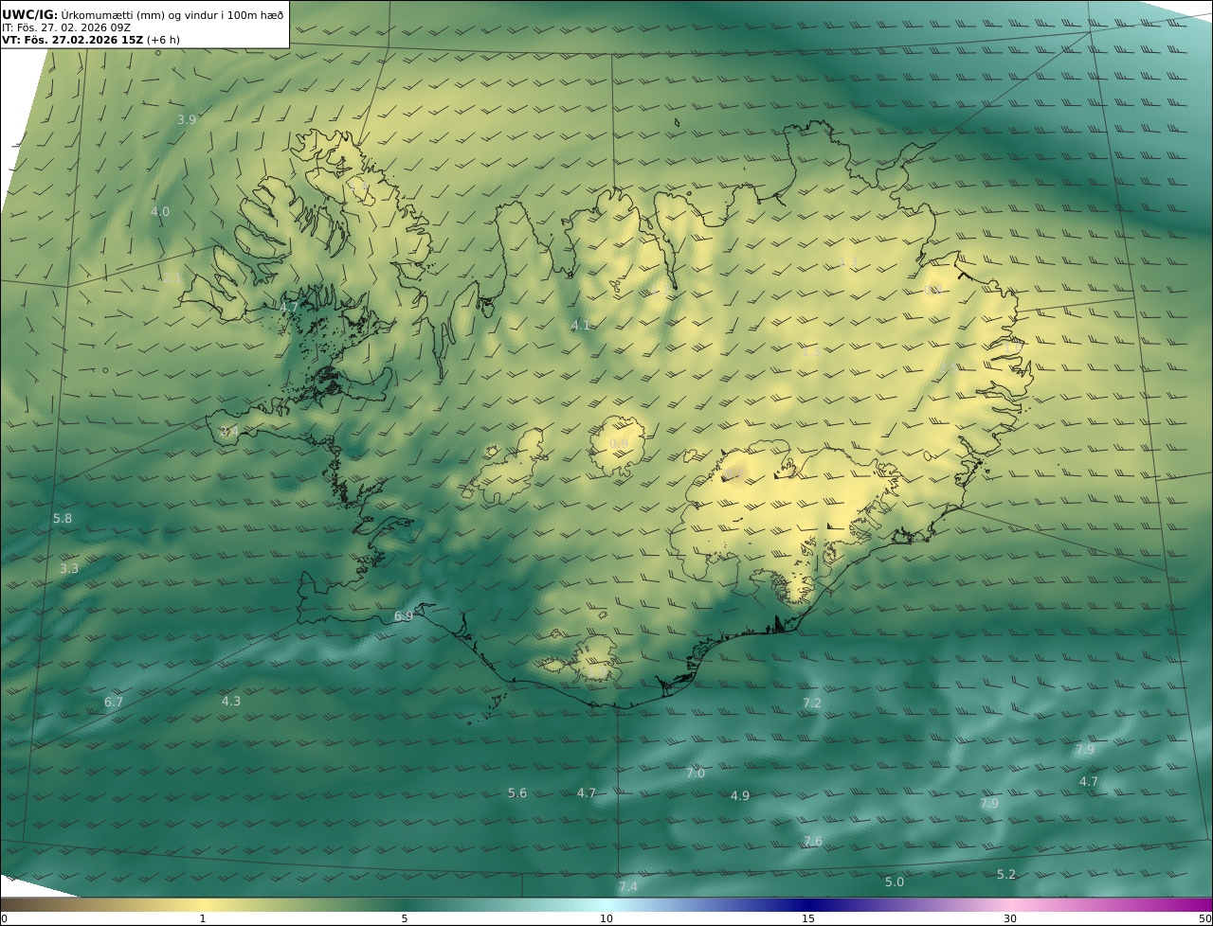Click the 5.2 value in the southeast corner
Screen dimensions: 1213x926
pos(1006,874)
